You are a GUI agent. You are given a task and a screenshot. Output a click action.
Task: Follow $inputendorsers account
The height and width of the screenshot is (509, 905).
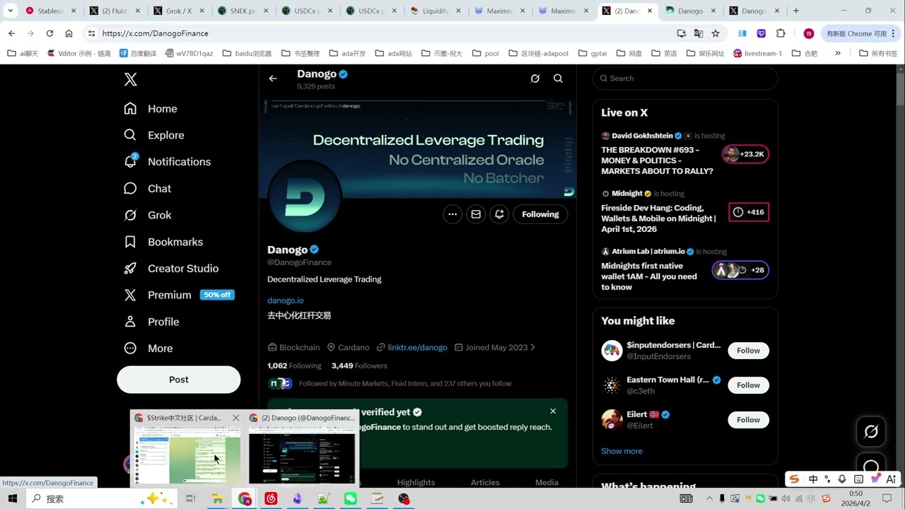[748, 351]
